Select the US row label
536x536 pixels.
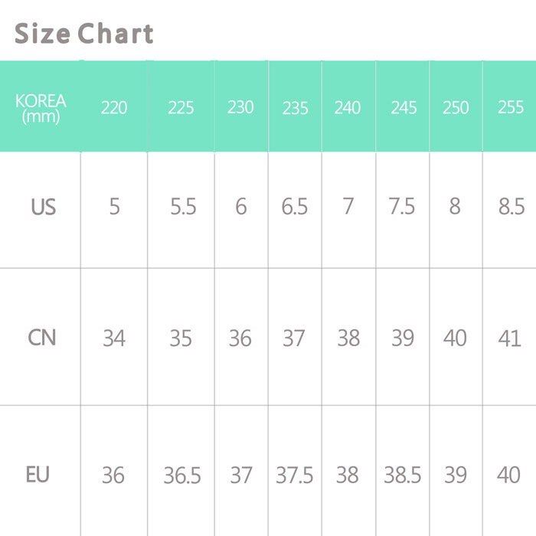pyautogui.click(x=43, y=207)
